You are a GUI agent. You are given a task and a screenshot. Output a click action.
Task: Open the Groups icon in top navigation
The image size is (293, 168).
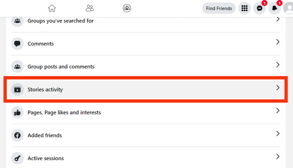pyautogui.click(x=127, y=8)
